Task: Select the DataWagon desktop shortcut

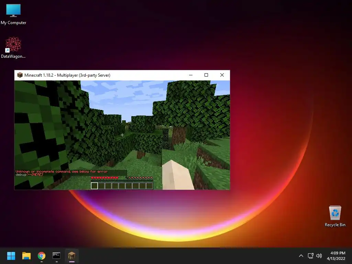Action: pyautogui.click(x=13, y=47)
